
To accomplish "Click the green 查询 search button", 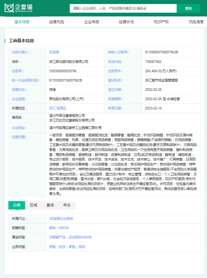I will tap(188, 8).
